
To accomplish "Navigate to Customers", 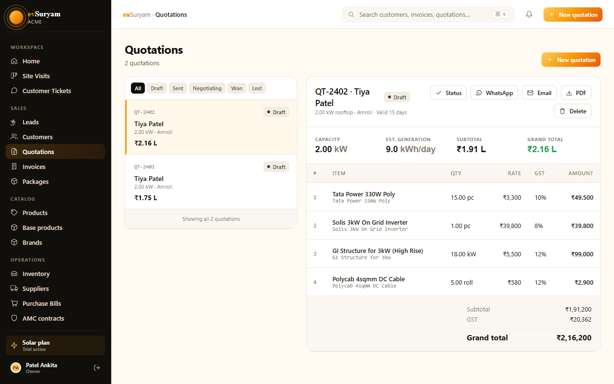I will tap(55, 137).
